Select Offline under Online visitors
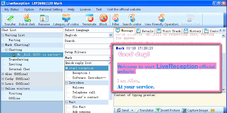Image resolution: width=227 pixels, height=113 pixels. coord(14,98)
